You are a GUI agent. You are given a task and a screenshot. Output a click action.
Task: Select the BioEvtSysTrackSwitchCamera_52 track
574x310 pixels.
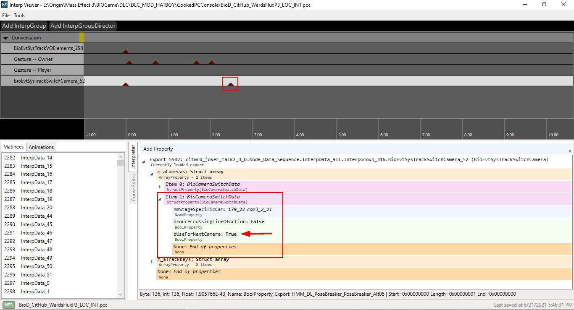point(42,81)
